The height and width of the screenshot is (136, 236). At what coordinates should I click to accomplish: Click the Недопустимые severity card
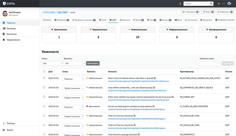(98, 35)
